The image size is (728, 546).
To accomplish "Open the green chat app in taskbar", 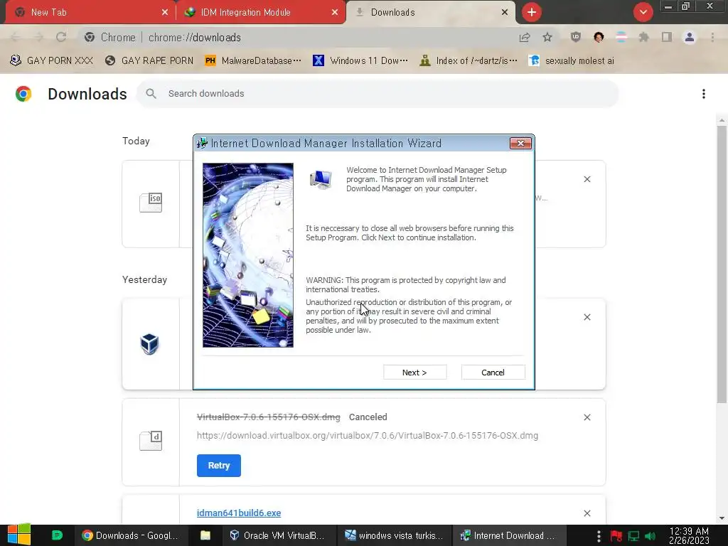I will 57,535.
